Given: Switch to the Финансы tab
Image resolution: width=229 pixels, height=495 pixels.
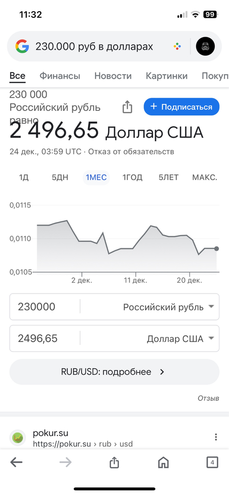Looking at the screenshot, I should (x=60, y=76).
